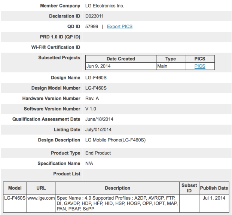Select Declaration ID value D023011
The image size is (232, 215).
[94, 16]
